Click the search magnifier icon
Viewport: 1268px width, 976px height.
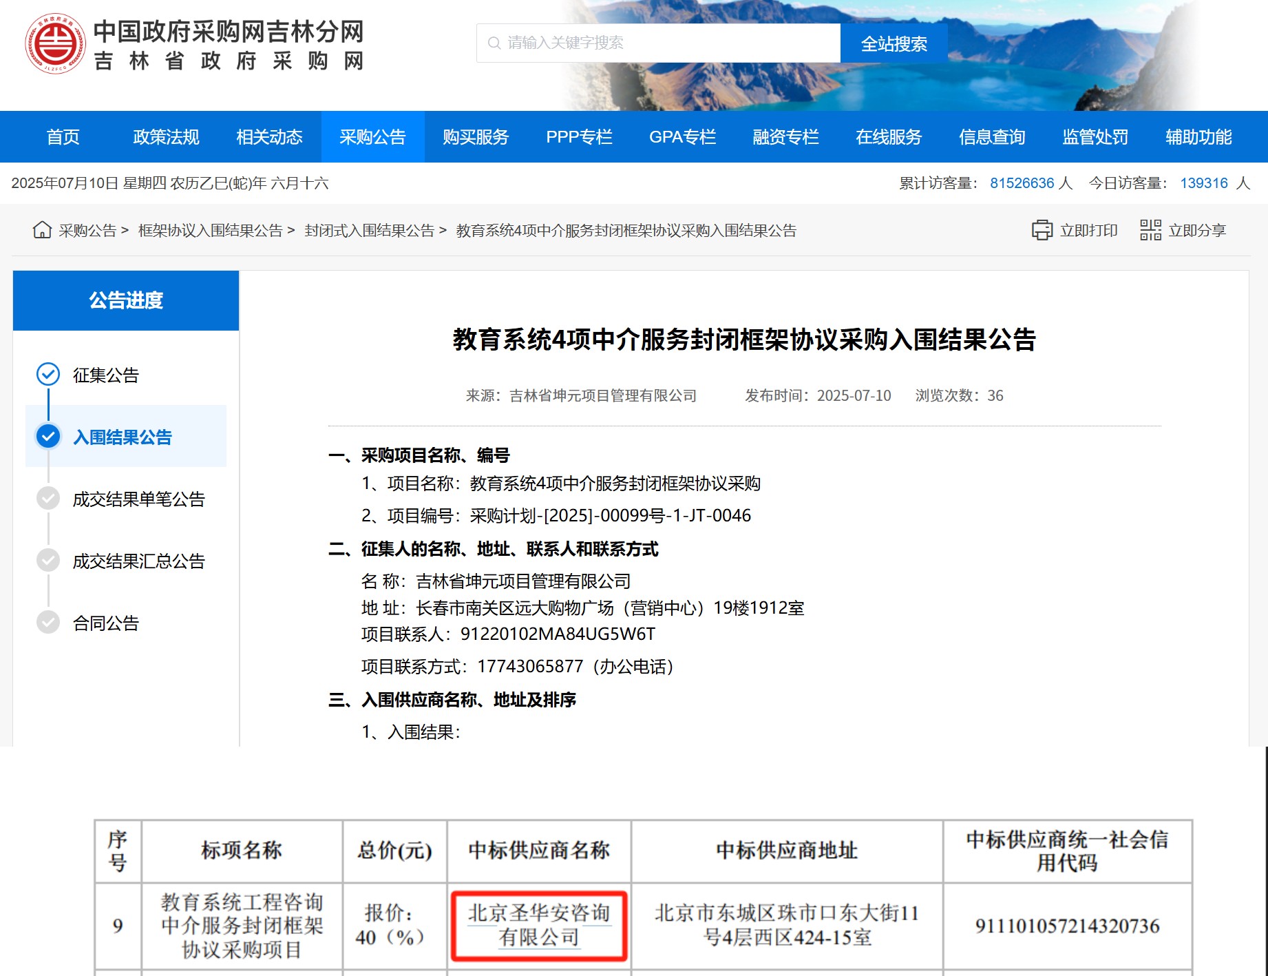coord(494,43)
